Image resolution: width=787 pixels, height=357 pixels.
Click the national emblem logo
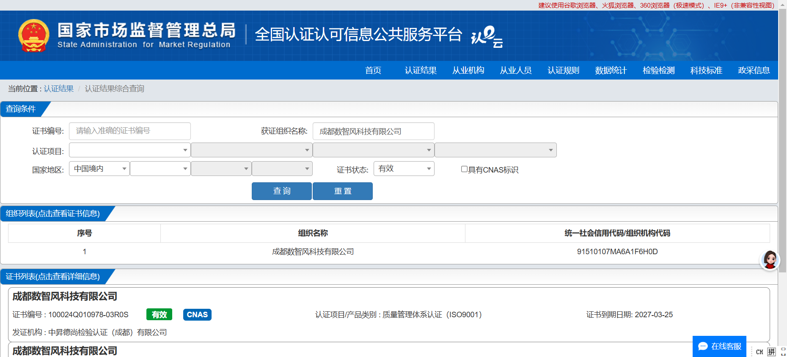pos(34,36)
